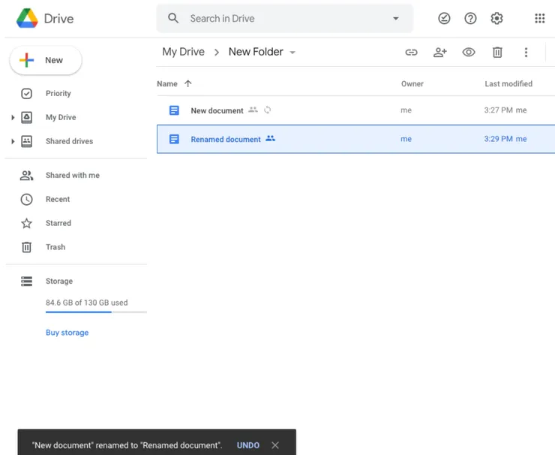The height and width of the screenshot is (455, 555).
Task: Click the Preview eye icon
Action: [469, 52]
